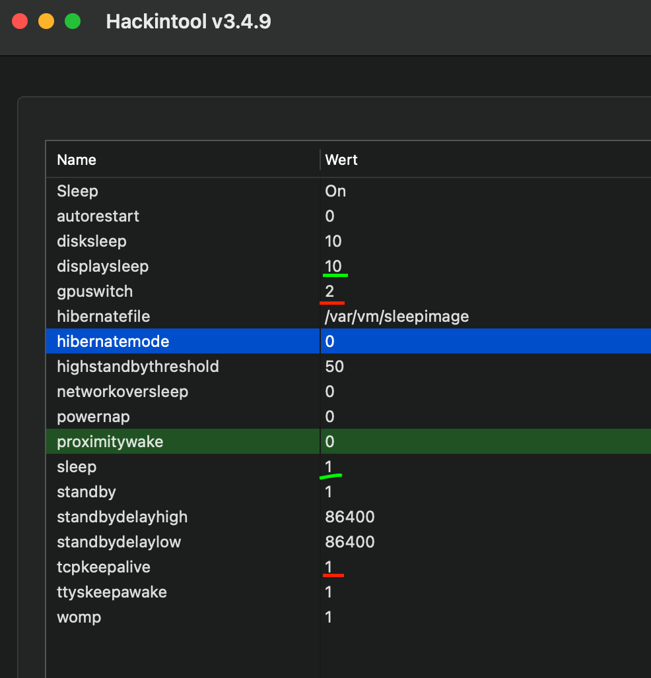Select the disksleep row
Image resolution: width=651 pixels, height=678 pixels.
click(x=349, y=241)
